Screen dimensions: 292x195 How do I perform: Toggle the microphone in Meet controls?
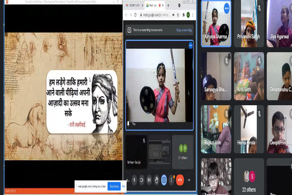[x=134, y=180]
